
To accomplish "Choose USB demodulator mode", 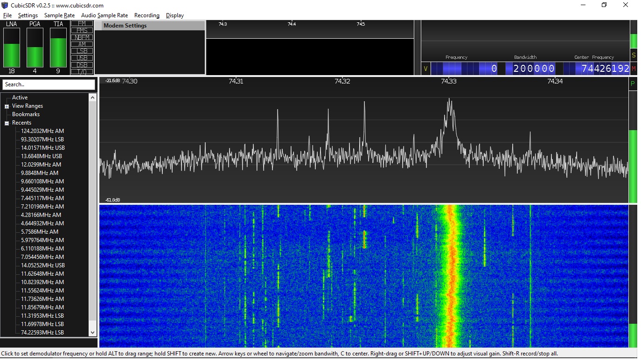I will coord(82,58).
